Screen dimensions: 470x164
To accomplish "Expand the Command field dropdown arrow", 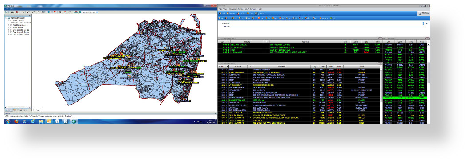I will pyautogui.click(x=423, y=23).
